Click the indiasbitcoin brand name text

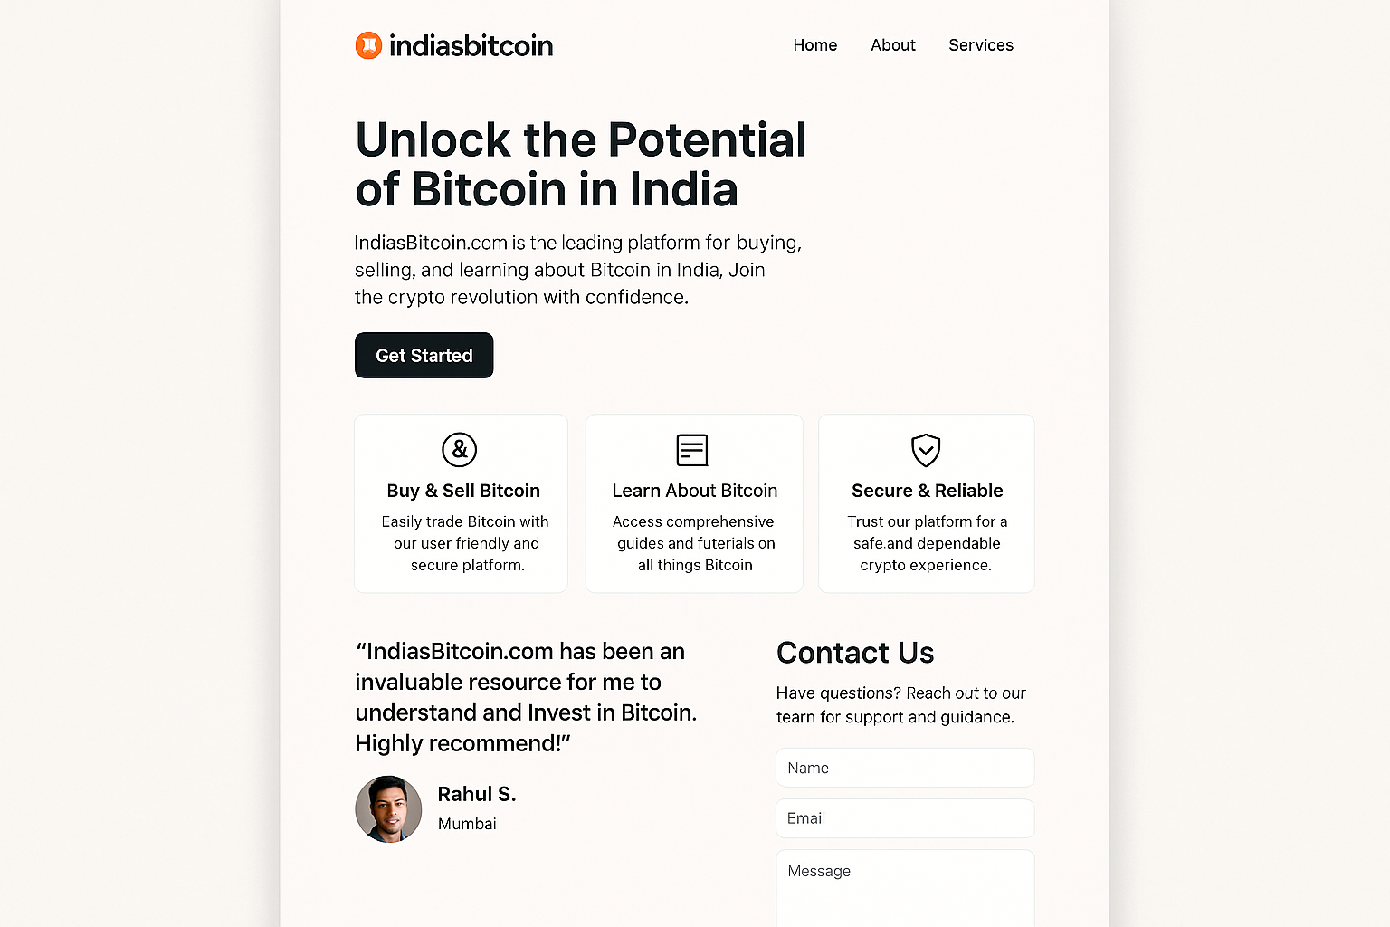click(x=471, y=45)
